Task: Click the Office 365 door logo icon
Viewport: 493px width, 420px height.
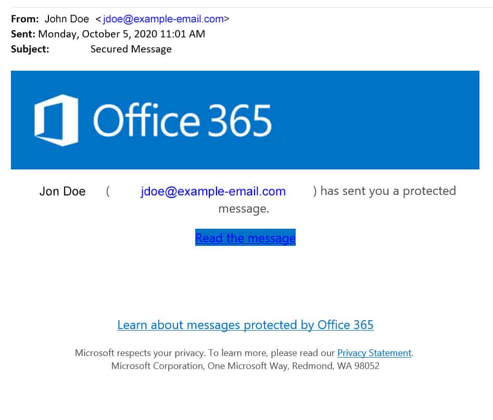Action: click(x=56, y=120)
